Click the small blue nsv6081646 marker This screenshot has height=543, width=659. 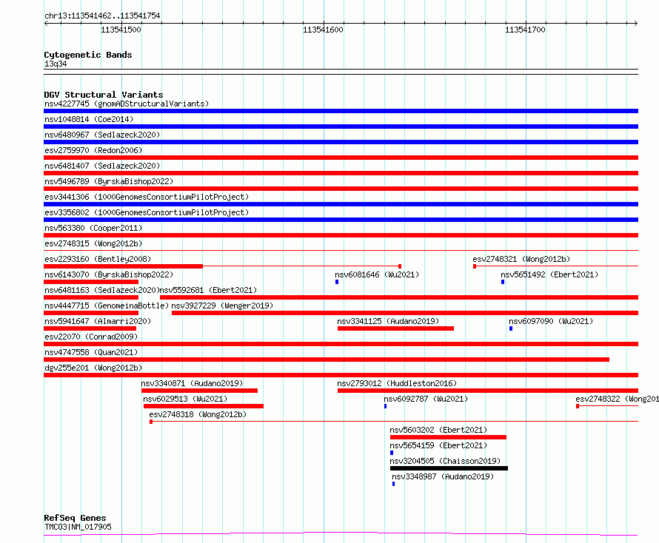pyautogui.click(x=337, y=282)
